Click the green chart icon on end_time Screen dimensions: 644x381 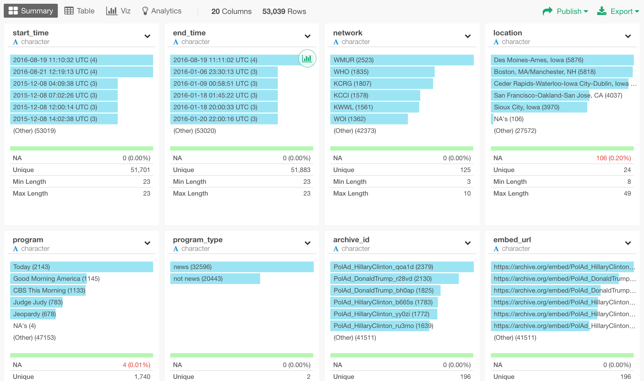(x=307, y=58)
